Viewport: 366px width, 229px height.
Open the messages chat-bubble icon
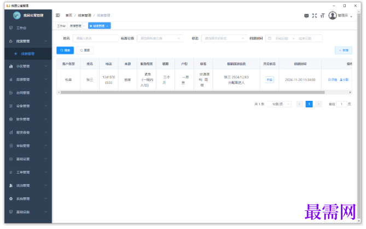point(306,16)
